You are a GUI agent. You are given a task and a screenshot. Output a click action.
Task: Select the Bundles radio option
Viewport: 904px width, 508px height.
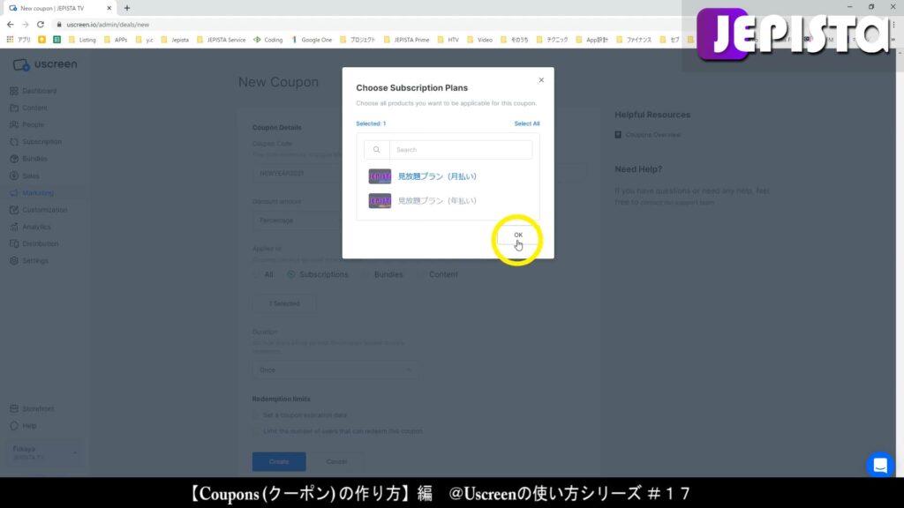(365, 275)
